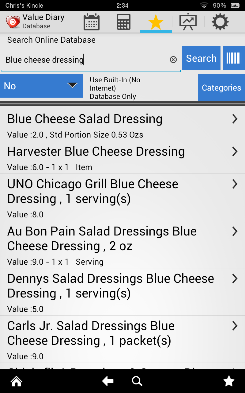Tap the back arrow in bottom bar

click(108, 381)
